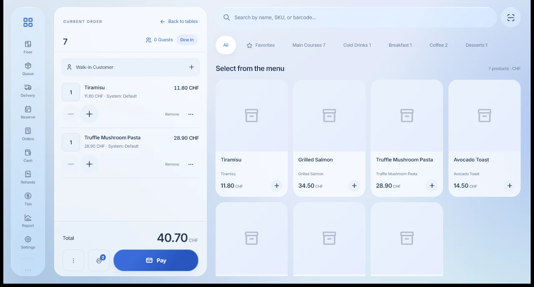Toggle the Dine In order type
Image resolution: width=534 pixels, height=287 pixels.
pyautogui.click(x=187, y=40)
